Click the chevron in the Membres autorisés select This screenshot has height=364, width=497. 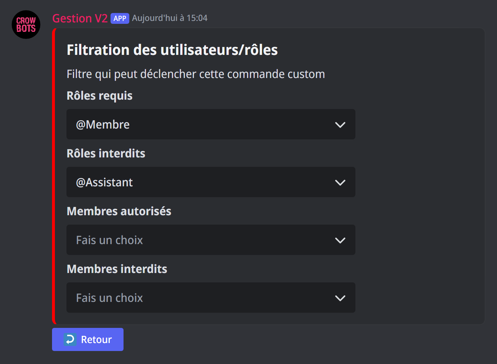(340, 240)
